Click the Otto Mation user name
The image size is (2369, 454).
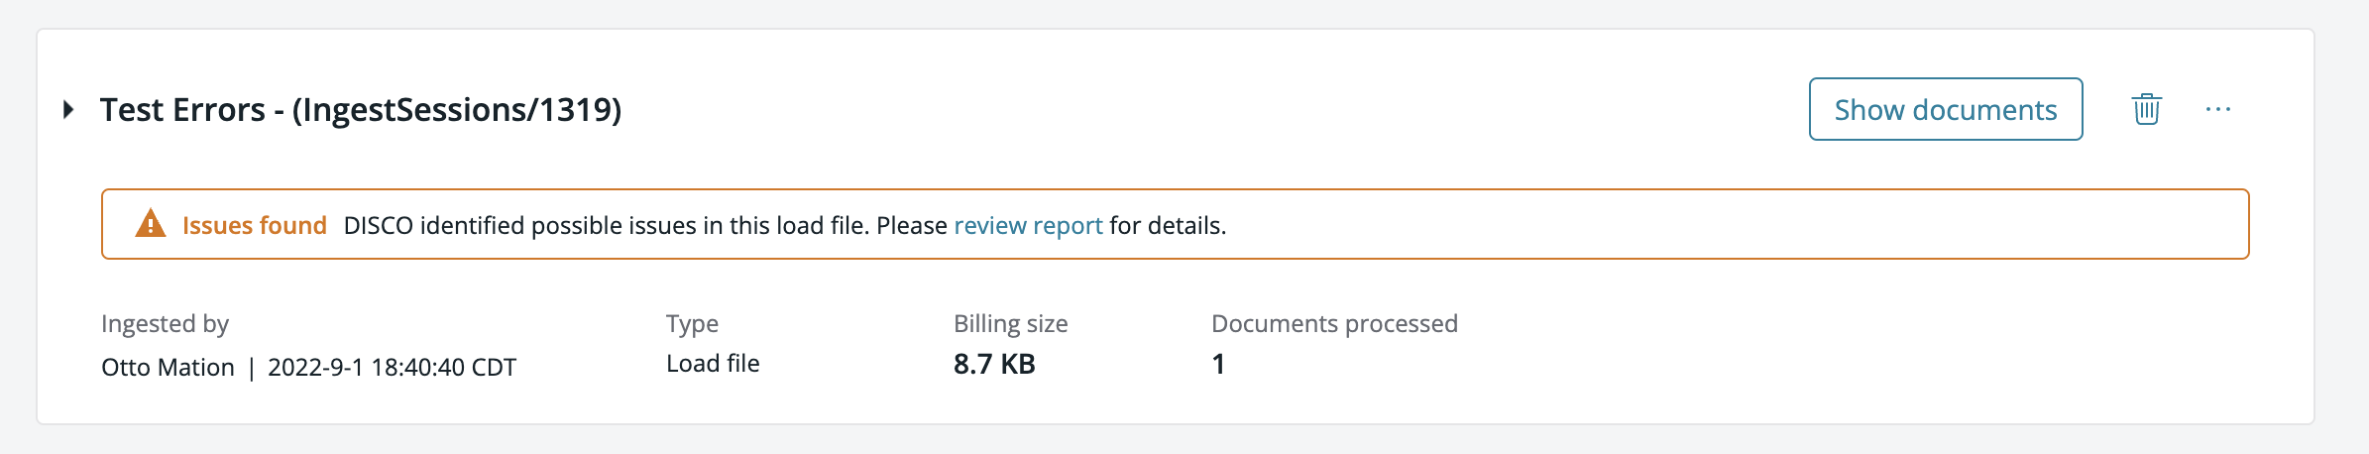pyautogui.click(x=168, y=368)
